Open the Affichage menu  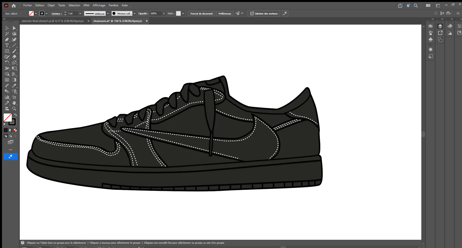click(x=99, y=5)
